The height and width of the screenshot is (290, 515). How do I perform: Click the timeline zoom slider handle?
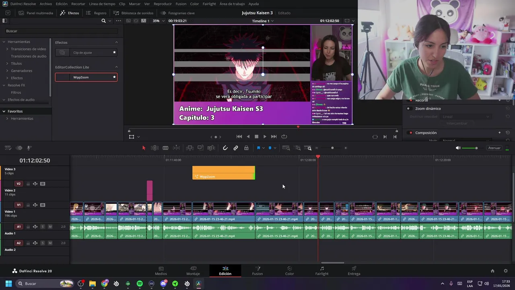pos(332,148)
